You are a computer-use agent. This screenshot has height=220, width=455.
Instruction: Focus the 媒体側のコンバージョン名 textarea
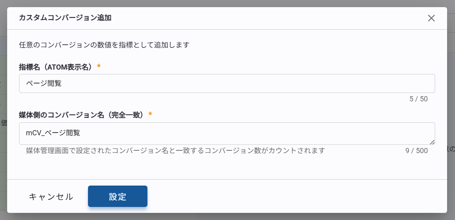point(227,133)
